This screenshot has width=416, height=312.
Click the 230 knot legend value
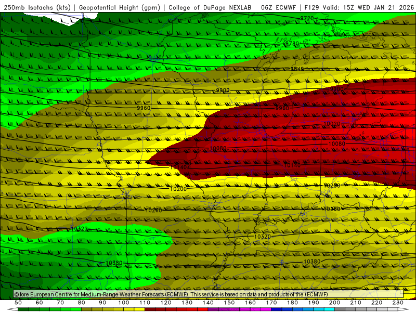tap(398, 303)
